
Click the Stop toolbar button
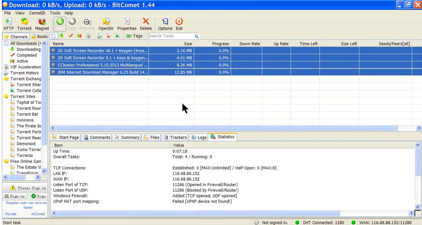pyautogui.click(x=72, y=24)
